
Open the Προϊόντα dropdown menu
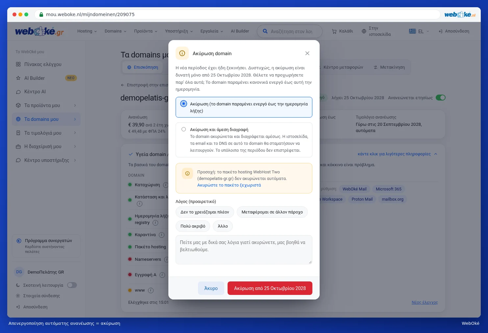[146, 31]
